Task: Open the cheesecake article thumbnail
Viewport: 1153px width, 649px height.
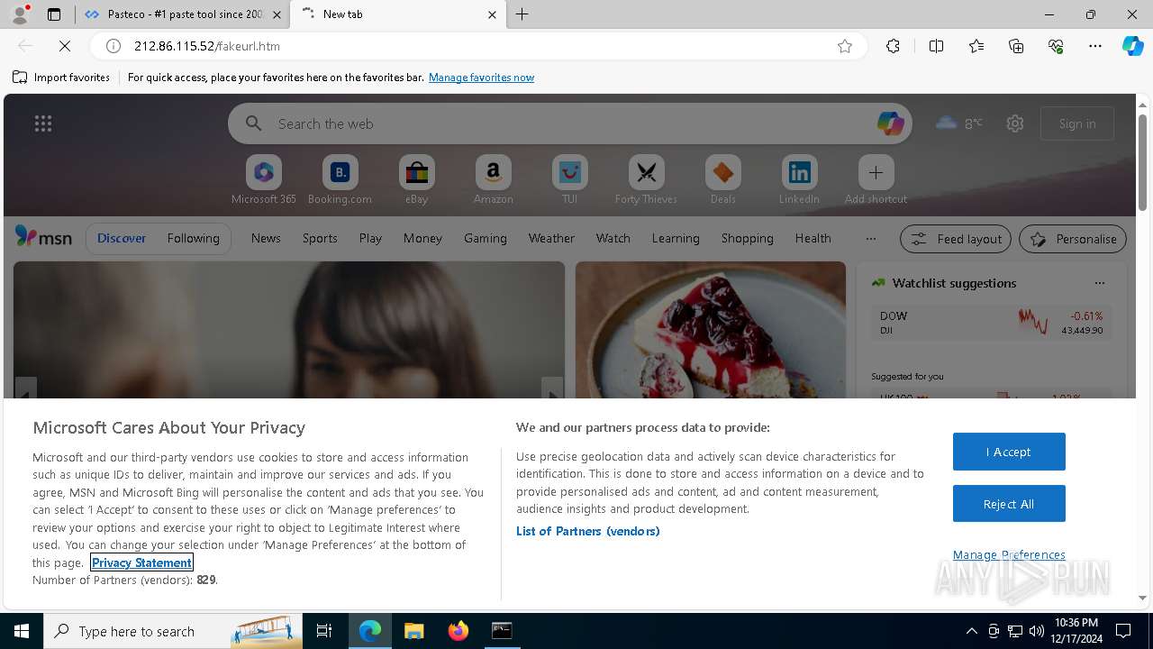Action: (711, 330)
